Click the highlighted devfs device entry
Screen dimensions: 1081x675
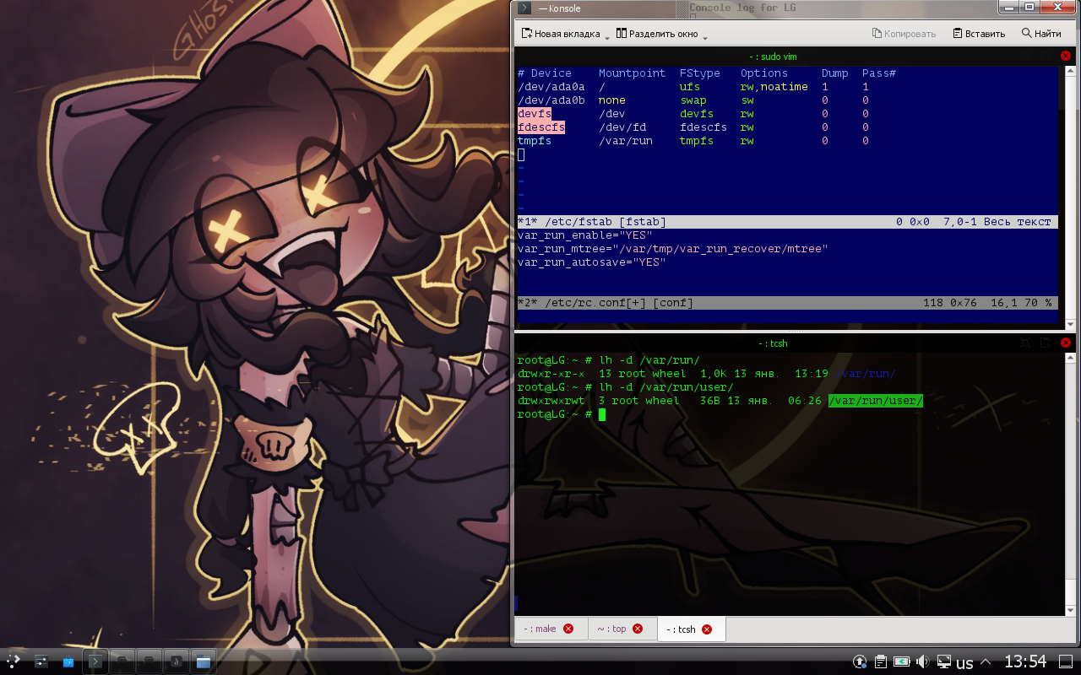(535, 114)
